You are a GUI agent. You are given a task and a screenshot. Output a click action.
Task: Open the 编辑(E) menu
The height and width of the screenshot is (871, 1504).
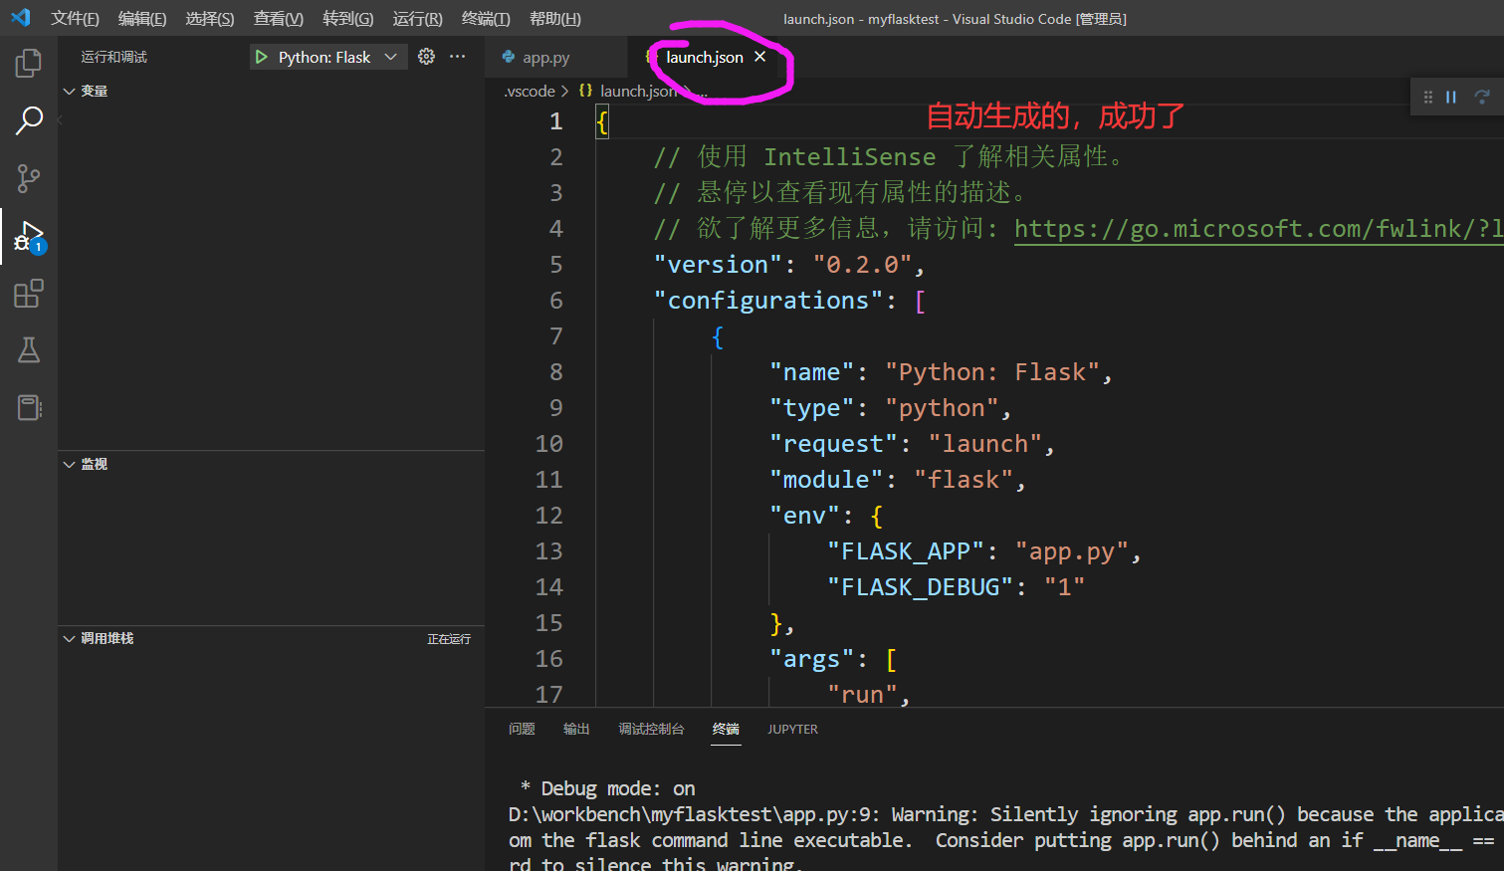coord(142,18)
